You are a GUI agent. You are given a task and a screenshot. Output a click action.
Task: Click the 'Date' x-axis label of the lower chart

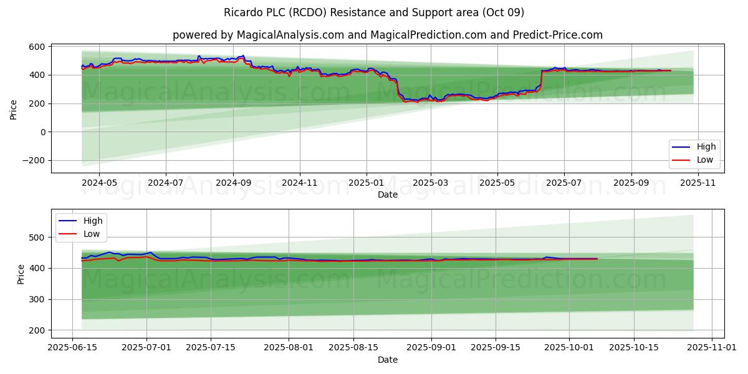(388, 360)
